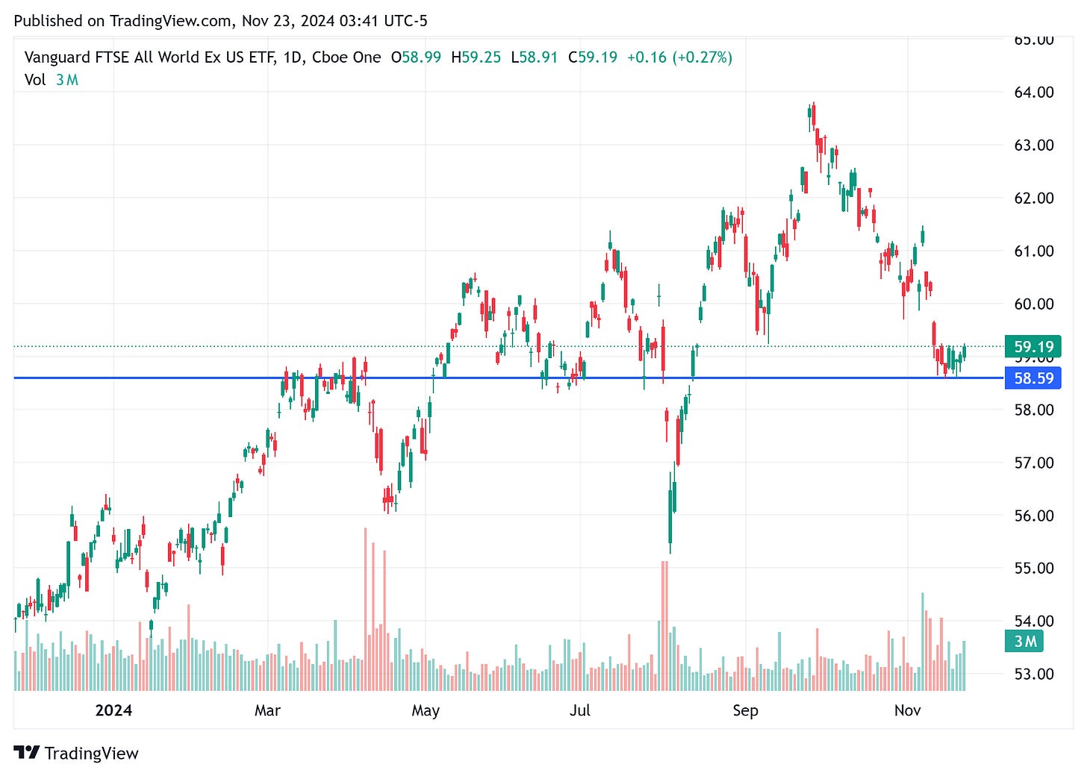Click the 56.00 price axis label
The image size is (1087, 776).
click(1034, 516)
